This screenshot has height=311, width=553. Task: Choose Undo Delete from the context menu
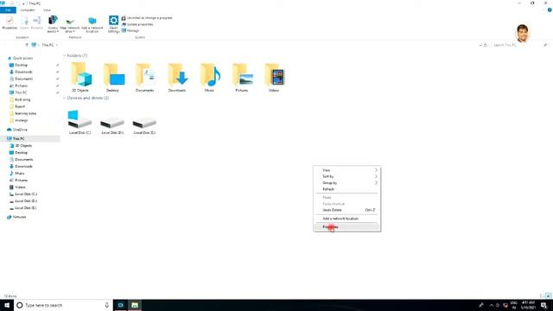pos(346,210)
